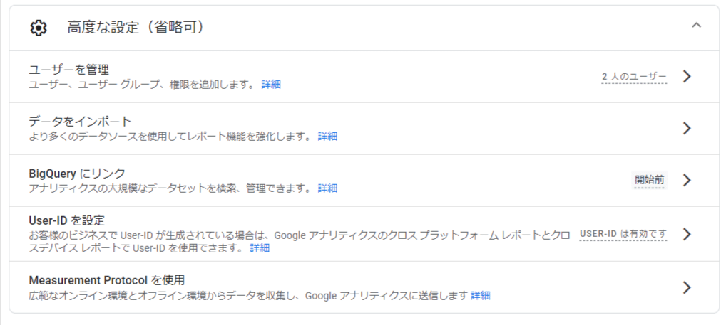This screenshot has width=726, height=325.
Task: Open the ユーザーを管理 row arrow
Action: click(x=687, y=76)
